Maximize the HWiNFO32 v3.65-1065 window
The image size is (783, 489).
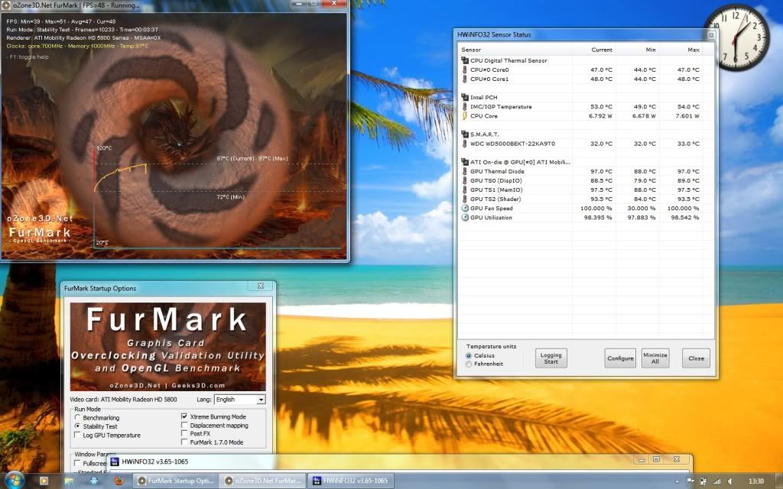click(656, 459)
